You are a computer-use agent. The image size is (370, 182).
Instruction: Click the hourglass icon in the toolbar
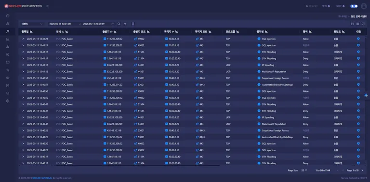pos(133,24)
